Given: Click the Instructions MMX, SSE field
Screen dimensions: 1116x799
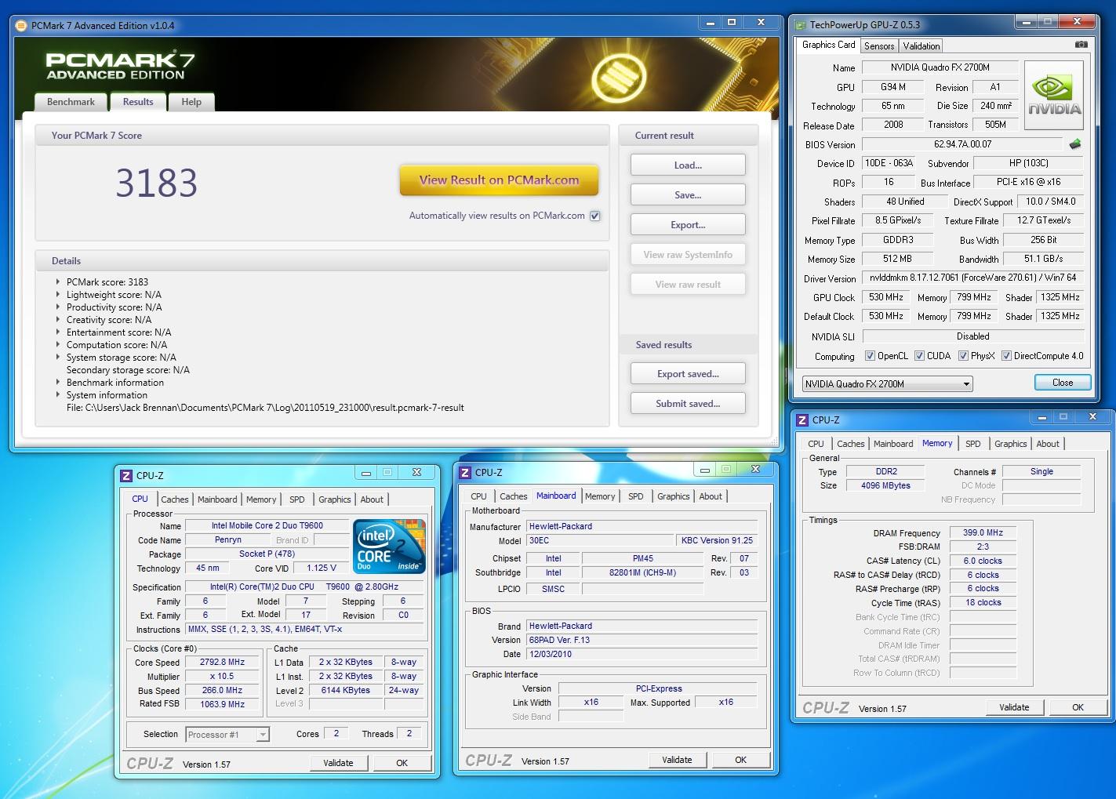Looking at the screenshot, I should click(x=305, y=629).
